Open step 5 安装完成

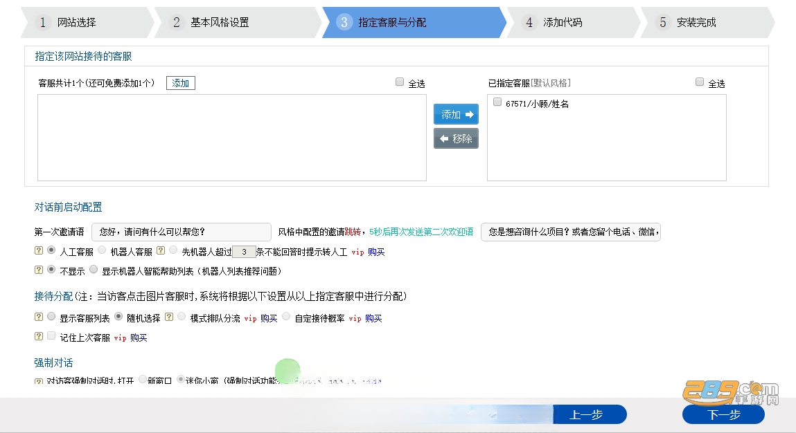707,22
